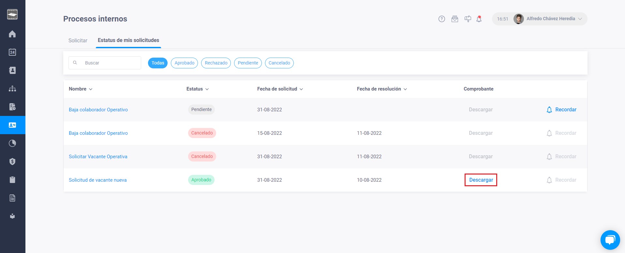Open the organization chart sidebar icon

[12, 89]
